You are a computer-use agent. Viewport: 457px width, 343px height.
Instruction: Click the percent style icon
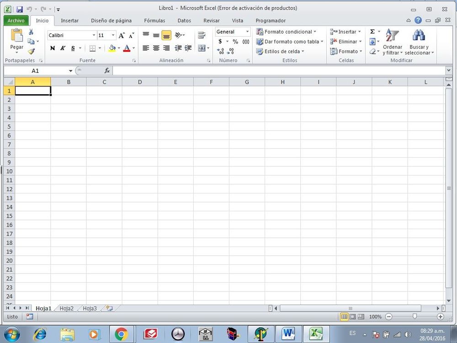(235, 42)
